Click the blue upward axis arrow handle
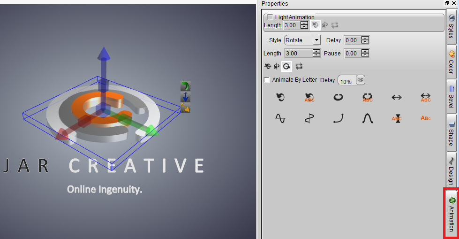This screenshot has width=459, height=239. (x=104, y=54)
